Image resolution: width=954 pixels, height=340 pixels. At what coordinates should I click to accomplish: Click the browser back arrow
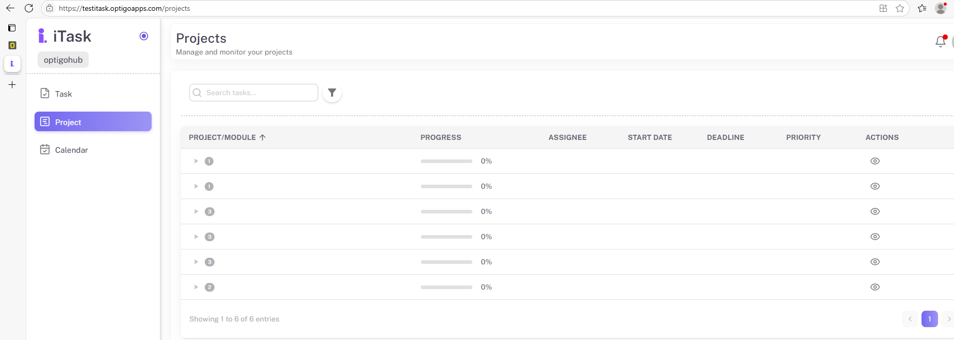(x=10, y=8)
